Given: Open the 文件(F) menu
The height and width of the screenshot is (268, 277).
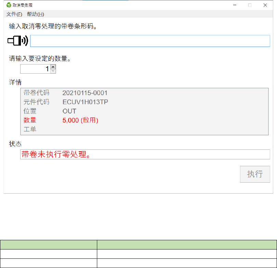Looking at the screenshot, I should 14,14.
